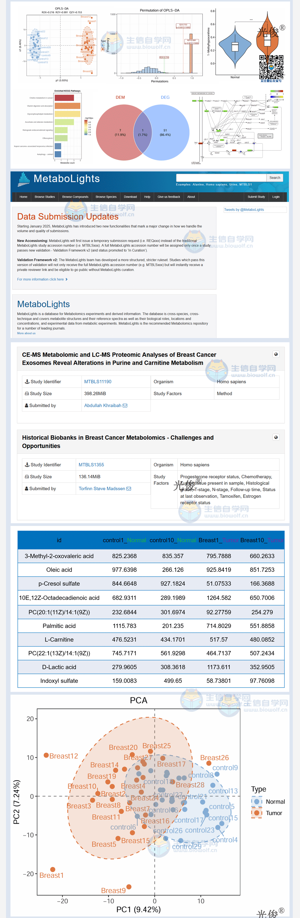Click submitter name Abdullah Khraibah

click(103, 406)
